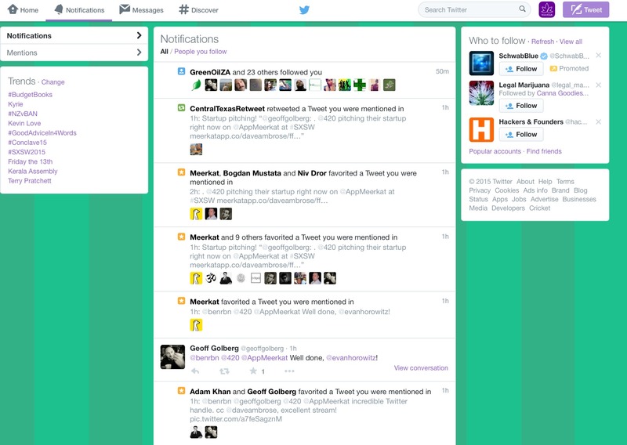627x445 pixels.
Task: Favorite Geoff Golberg's tweet star
Action: coord(253,371)
